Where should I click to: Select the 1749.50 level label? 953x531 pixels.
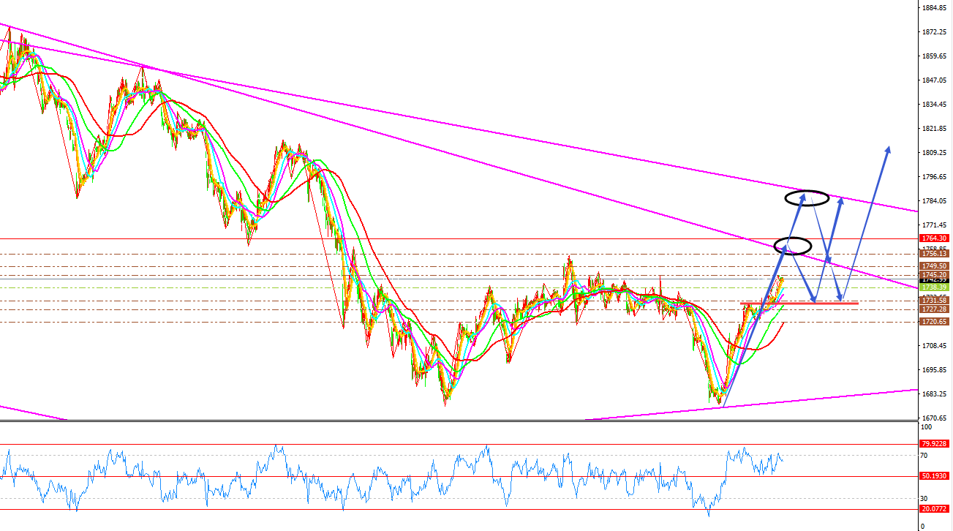[934, 266]
